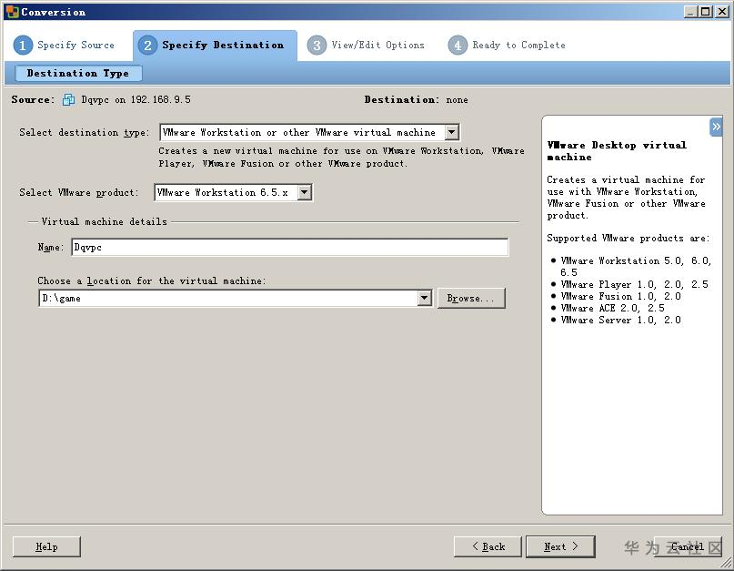Click 'VMware Player 1.0, 2.0, 2.5' list item
This screenshot has width=734, height=571.
click(x=634, y=284)
